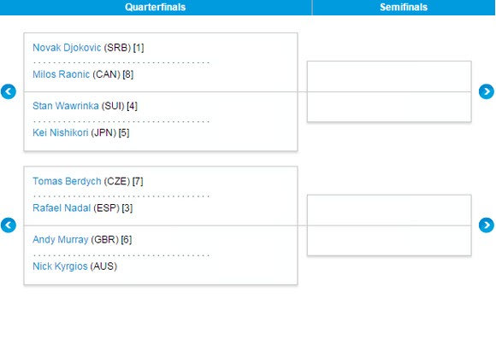Open Kei Nishikori player link
This screenshot has height=345, width=496.
coord(61,132)
